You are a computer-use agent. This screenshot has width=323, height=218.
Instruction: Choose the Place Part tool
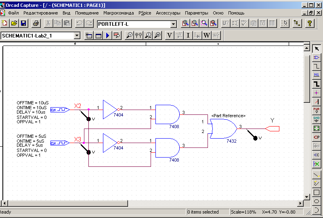(x=317, y=57)
